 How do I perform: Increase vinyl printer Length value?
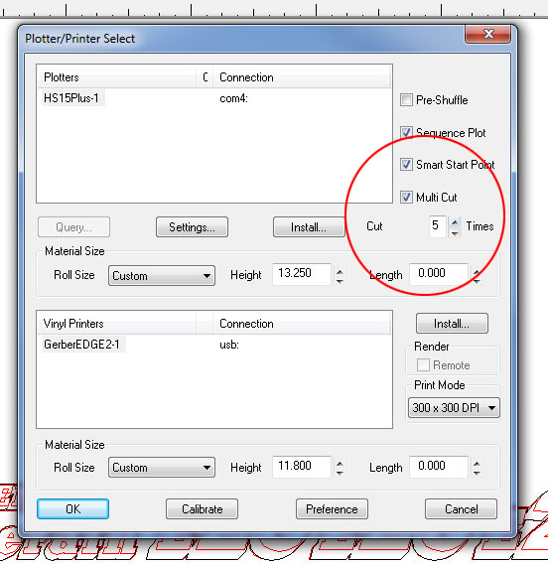477,464
